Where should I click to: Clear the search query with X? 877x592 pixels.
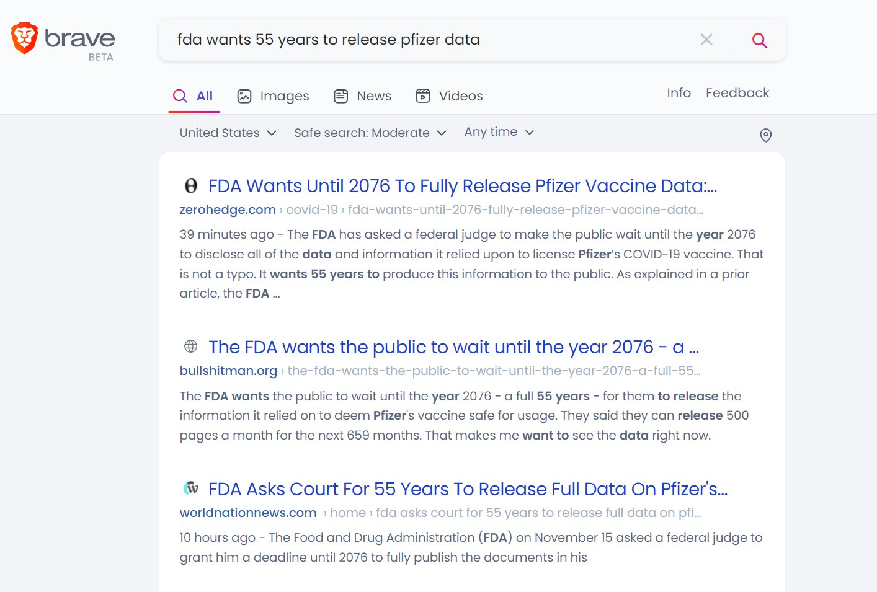(706, 40)
